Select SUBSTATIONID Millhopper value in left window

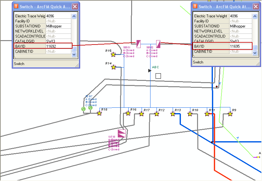pyautogui.click(x=58, y=26)
